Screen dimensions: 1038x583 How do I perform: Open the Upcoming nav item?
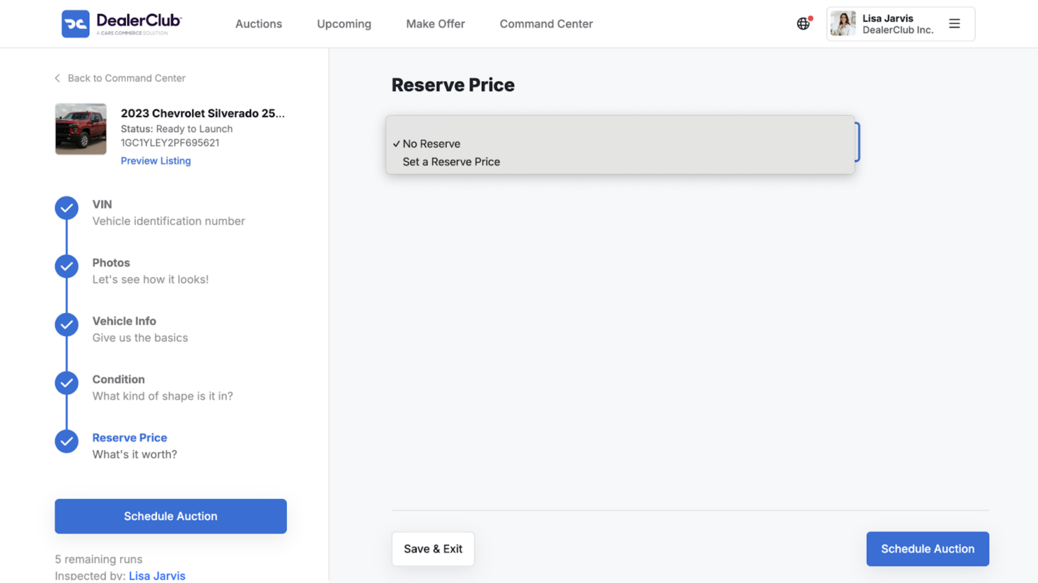344,24
